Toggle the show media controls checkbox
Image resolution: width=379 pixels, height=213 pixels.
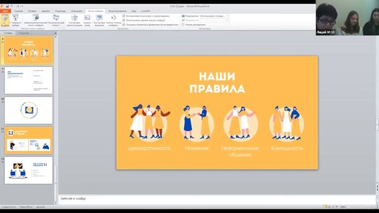click(124, 25)
